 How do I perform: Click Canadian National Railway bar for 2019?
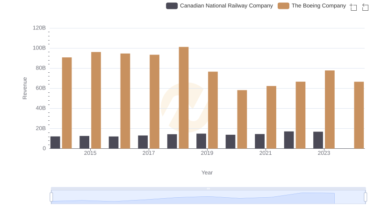point(201,141)
